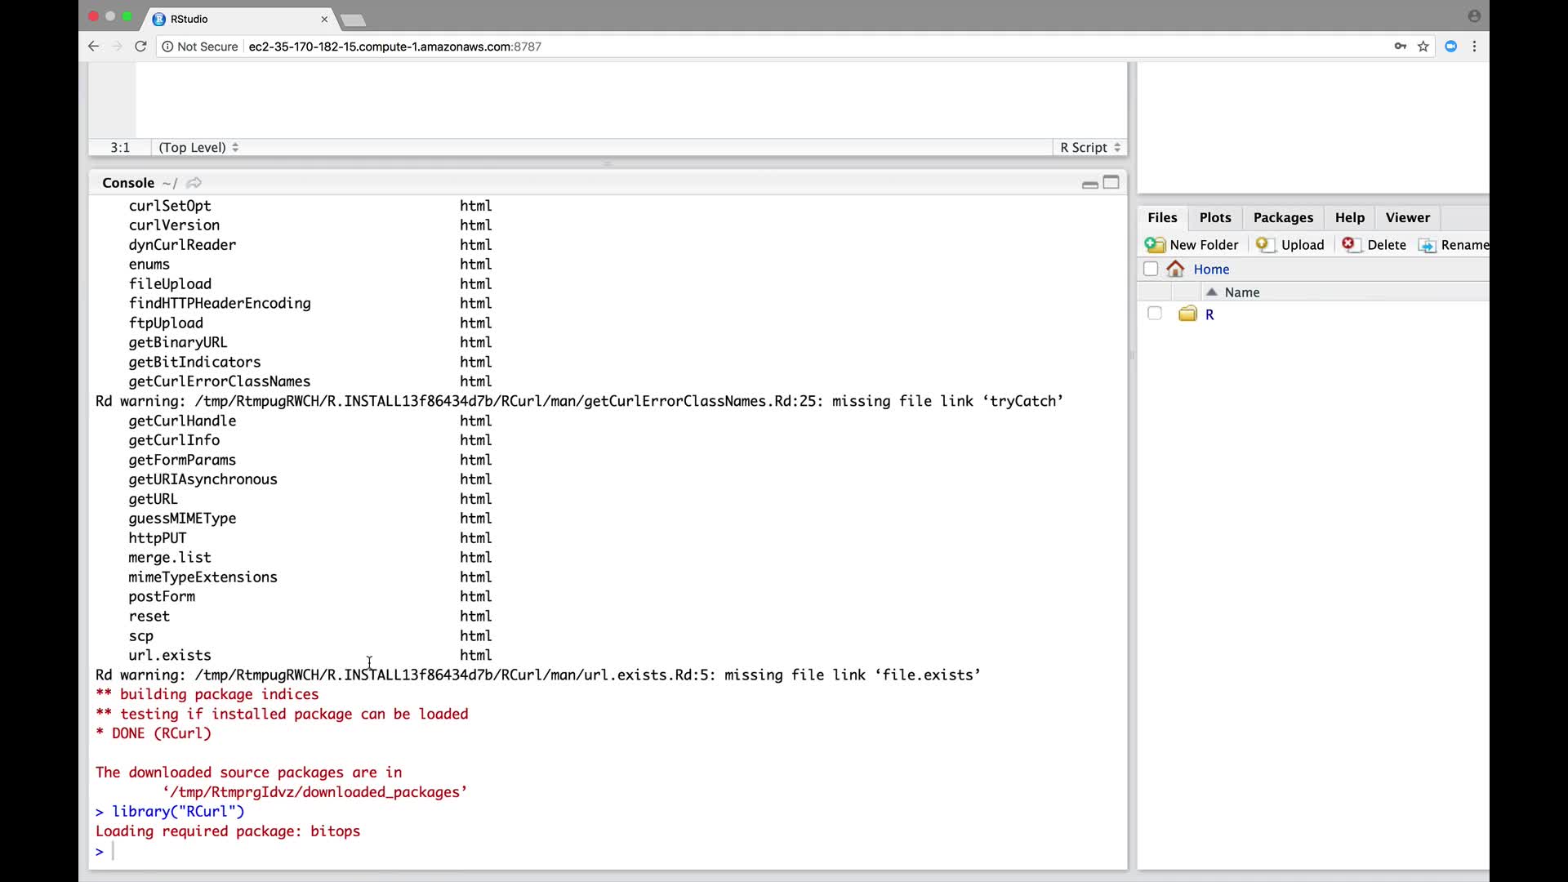Click the Upload files icon

pos(1264,245)
